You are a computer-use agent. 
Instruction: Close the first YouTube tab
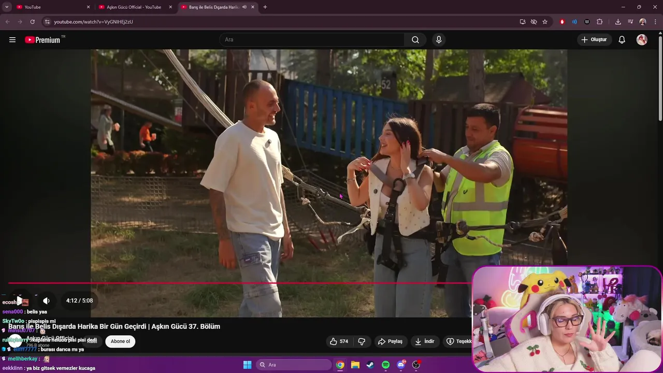(x=88, y=7)
